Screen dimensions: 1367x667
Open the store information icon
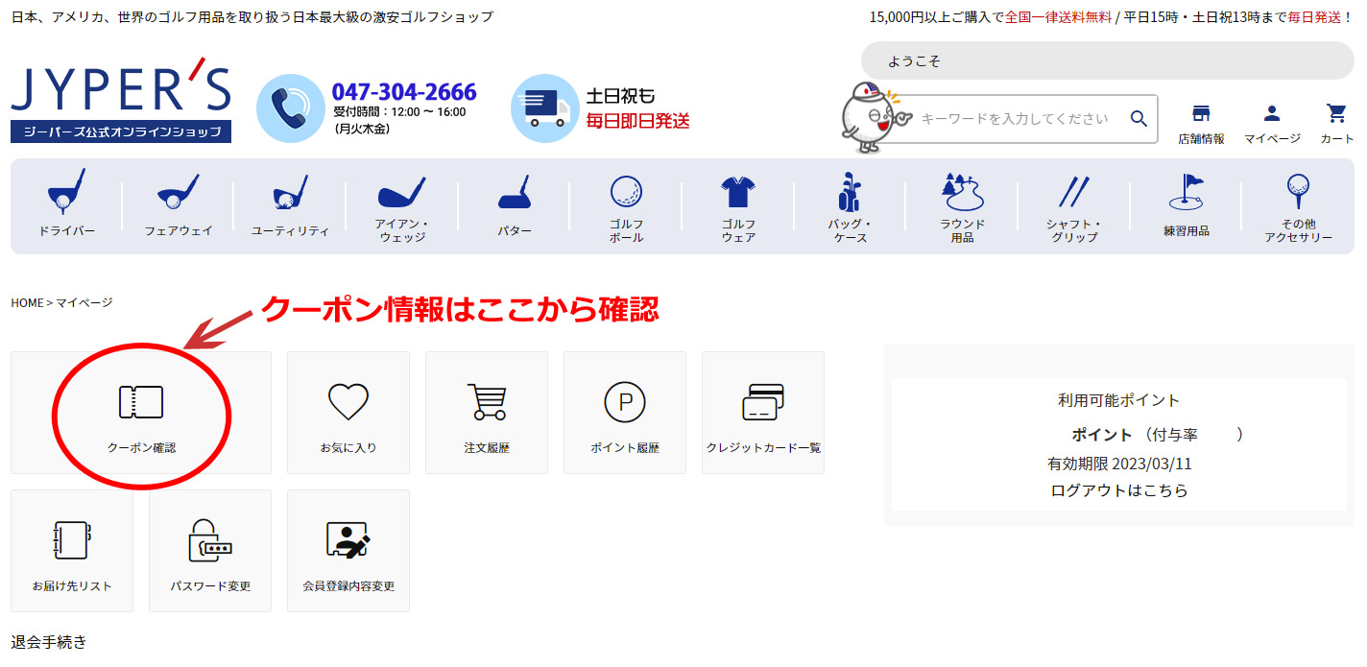pos(1201,114)
